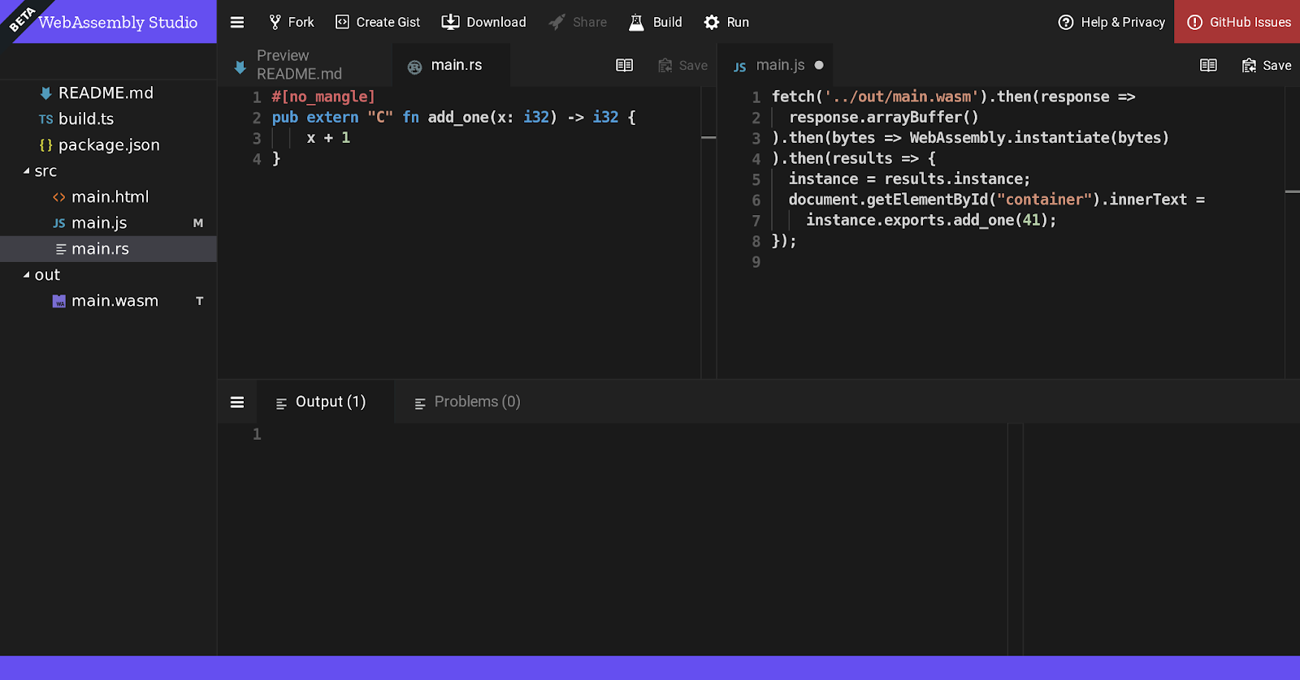Image resolution: width=1300 pixels, height=680 pixels.
Task: Open Help & Privacy
Action: (x=1111, y=22)
